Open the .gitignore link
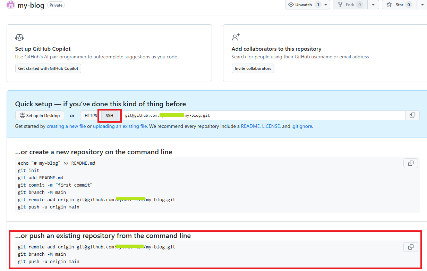Viewport: 427px width, 271px height. pos(302,126)
